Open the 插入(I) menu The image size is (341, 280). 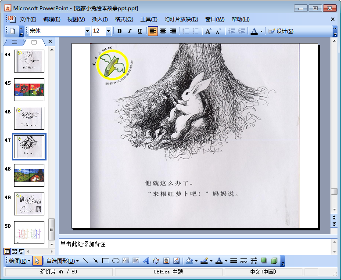(x=100, y=19)
